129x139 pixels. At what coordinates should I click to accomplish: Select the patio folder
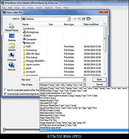[27, 68]
